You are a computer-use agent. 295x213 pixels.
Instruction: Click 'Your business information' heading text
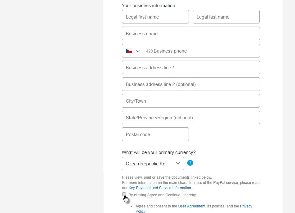[149, 6]
